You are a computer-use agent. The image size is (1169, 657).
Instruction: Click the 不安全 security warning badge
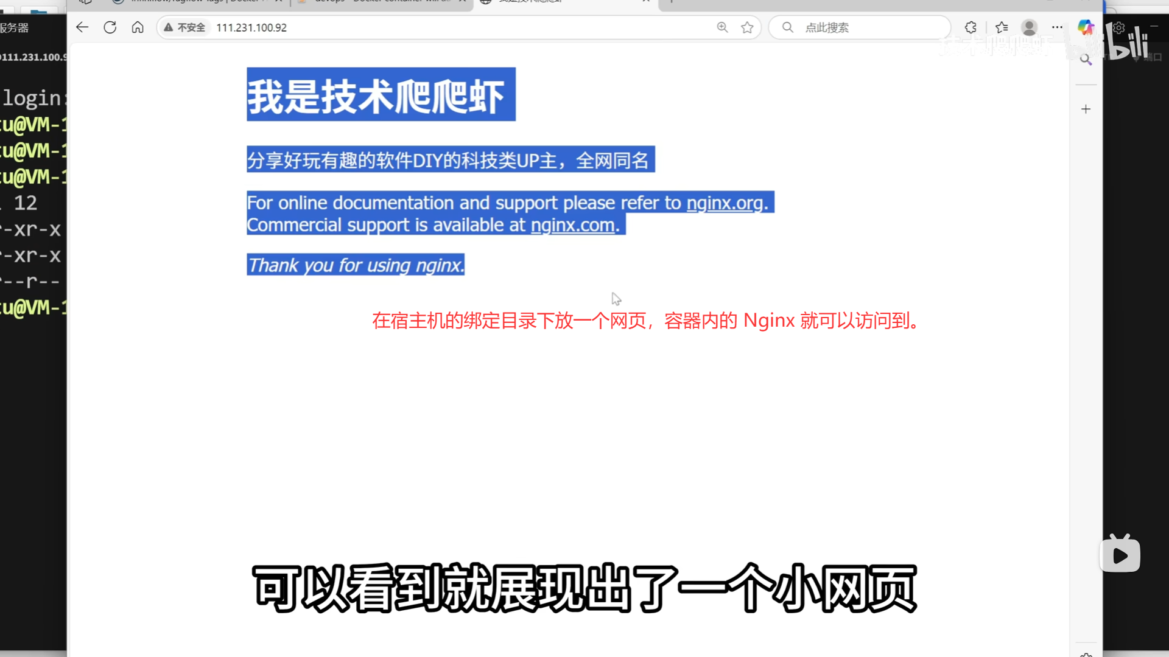(x=184, y=27)
